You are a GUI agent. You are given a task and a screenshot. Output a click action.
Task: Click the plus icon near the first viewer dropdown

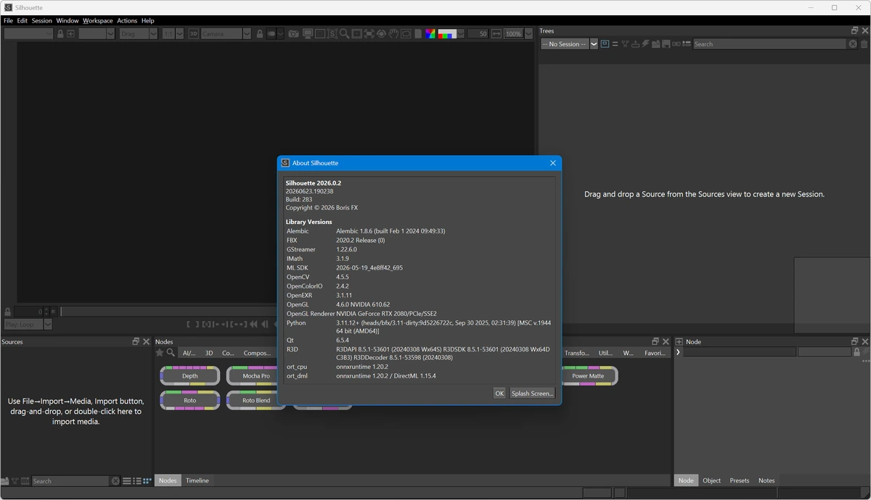pyautogui.click(x=70, y=33)
